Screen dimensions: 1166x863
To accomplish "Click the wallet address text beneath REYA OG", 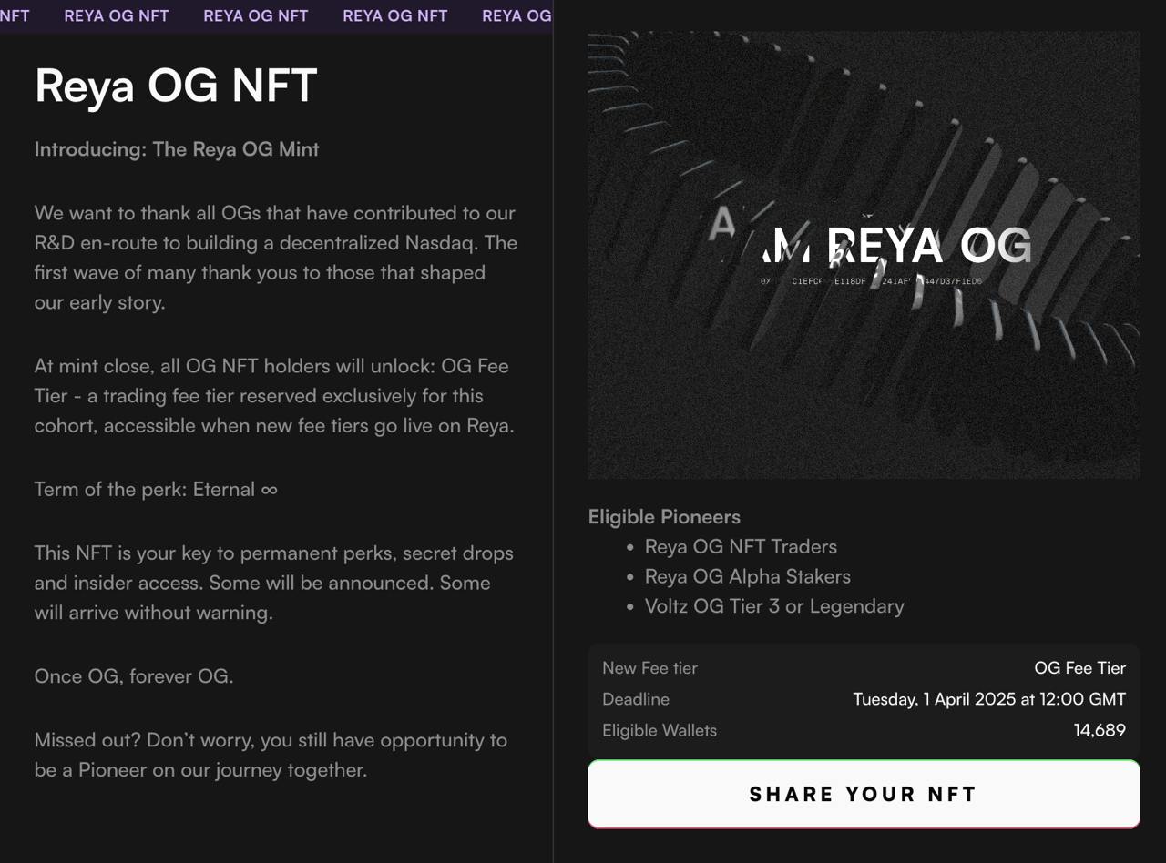I will pyautogui.click(x=871, y=281).
